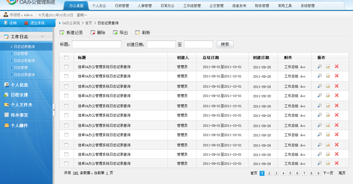Check the fifth table row checkbox
The width and height of the screenshot is (353, 184).
[x=66, y=106]
